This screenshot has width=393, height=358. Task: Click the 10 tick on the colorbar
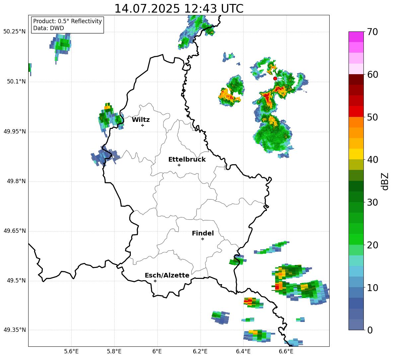(x=372, y=287)
